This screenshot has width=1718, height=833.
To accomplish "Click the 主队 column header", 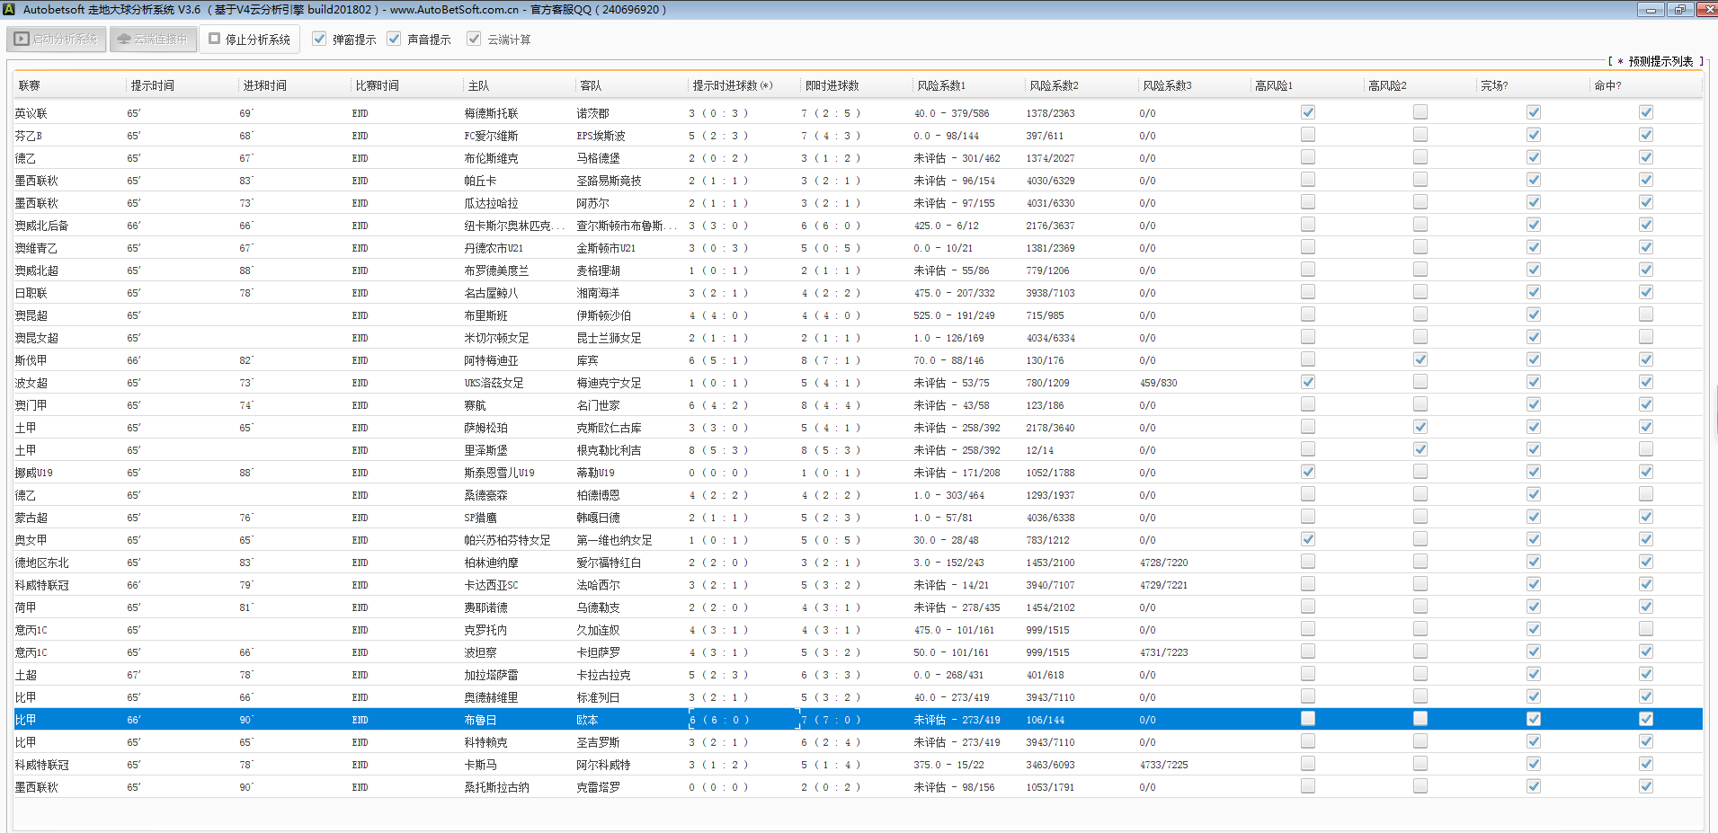I will click(x=478, y=85).
